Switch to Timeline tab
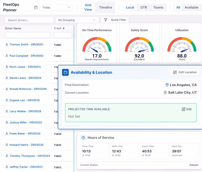 point(105,8)
